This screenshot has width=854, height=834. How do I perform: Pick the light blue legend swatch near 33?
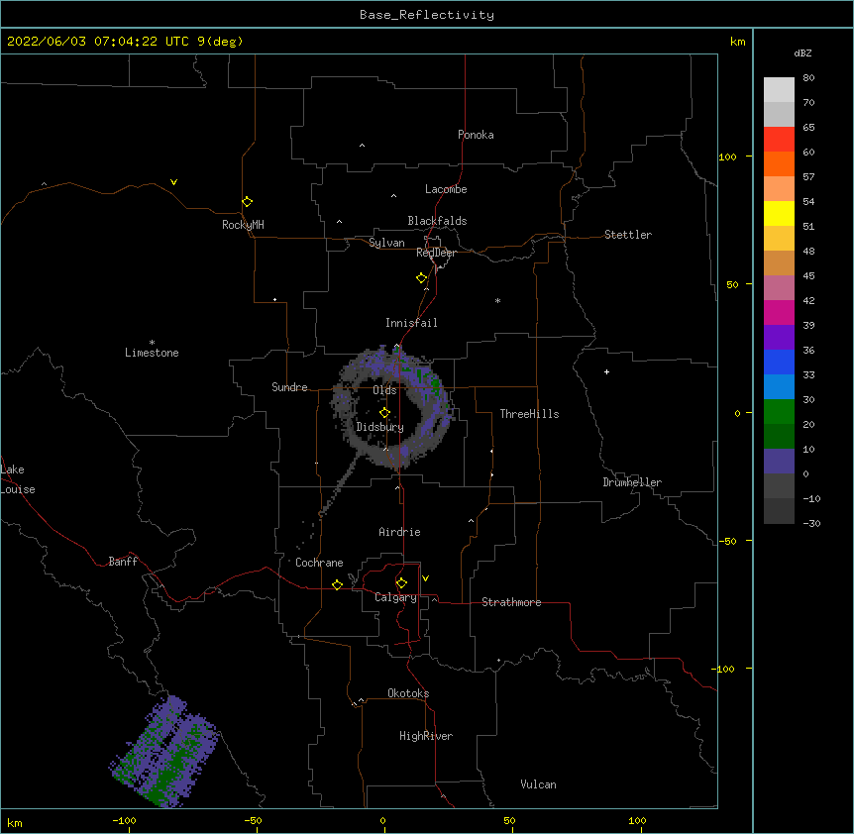pos(779,387)
